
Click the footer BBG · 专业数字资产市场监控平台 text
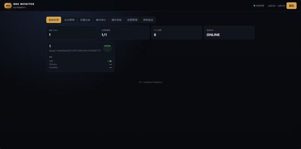[x=150, y=82]
